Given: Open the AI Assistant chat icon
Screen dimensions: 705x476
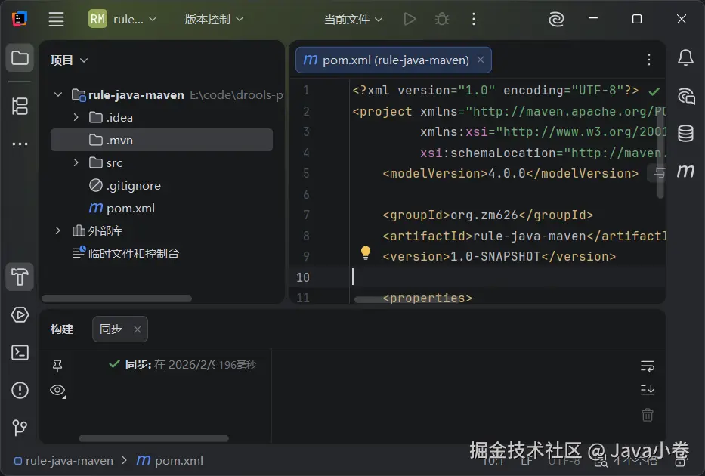Looking at the screenshot, I should pyautogui.click(x=686, y=96).
